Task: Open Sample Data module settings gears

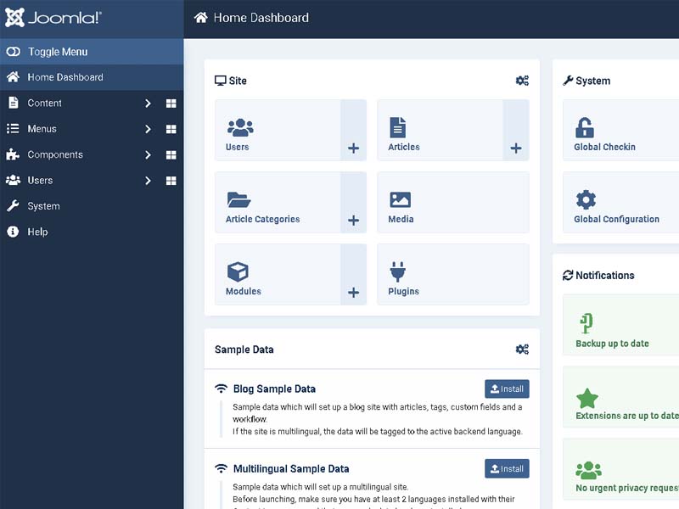Action: point(522,350)
